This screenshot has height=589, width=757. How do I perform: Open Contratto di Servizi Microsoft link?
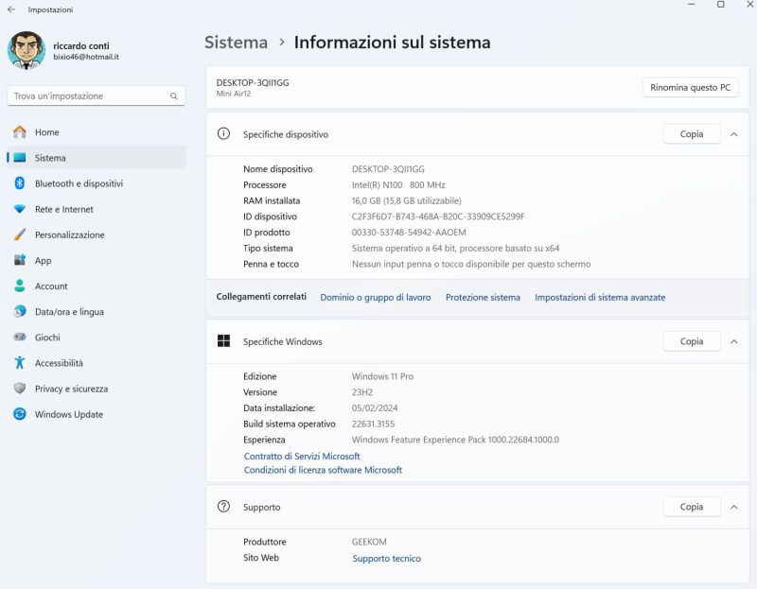[302, 456]
